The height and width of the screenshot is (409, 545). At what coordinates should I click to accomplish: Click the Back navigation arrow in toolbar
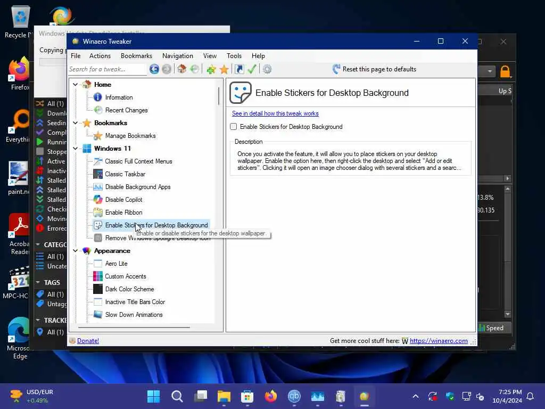154,69
